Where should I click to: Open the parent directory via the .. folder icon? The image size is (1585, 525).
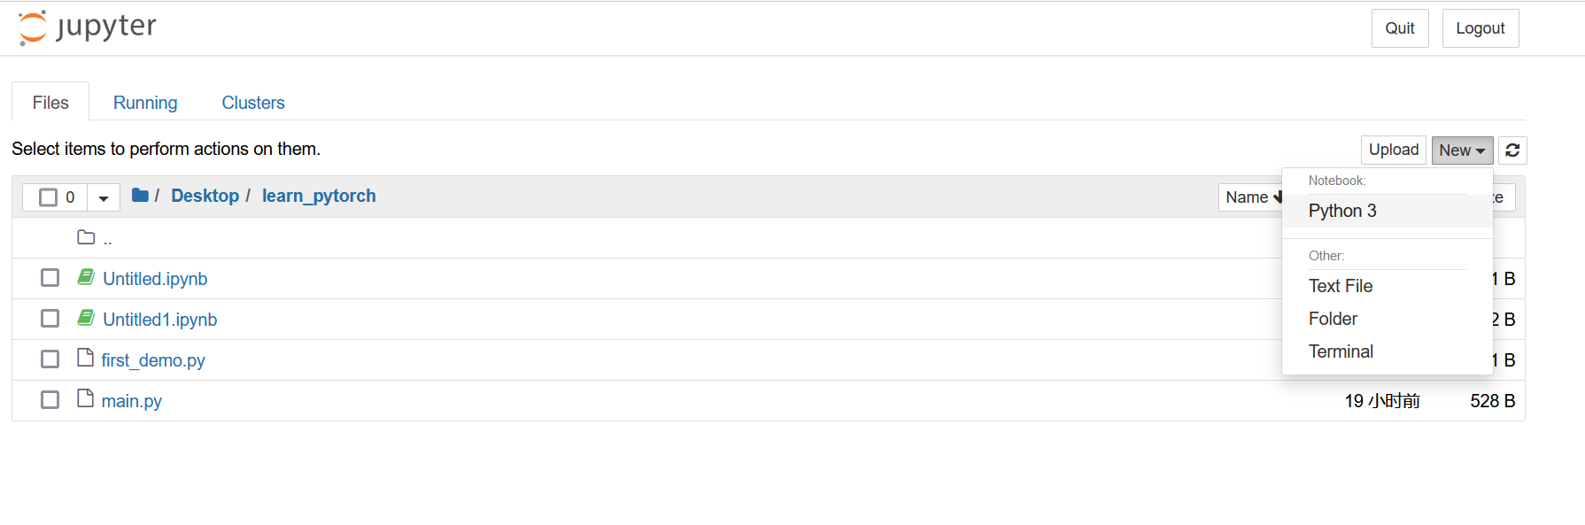pyautogui.click(x=85, y=236)
